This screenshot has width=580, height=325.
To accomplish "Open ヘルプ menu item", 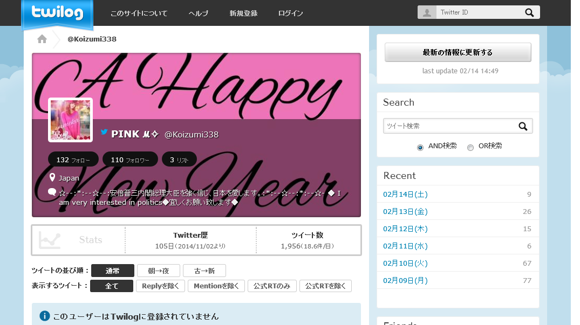I will 198,13.
